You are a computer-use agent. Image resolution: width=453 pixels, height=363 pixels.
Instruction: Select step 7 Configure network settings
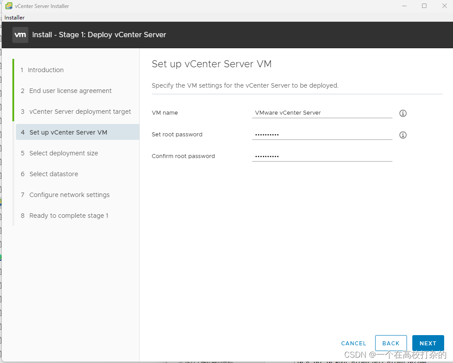point(65,195)
